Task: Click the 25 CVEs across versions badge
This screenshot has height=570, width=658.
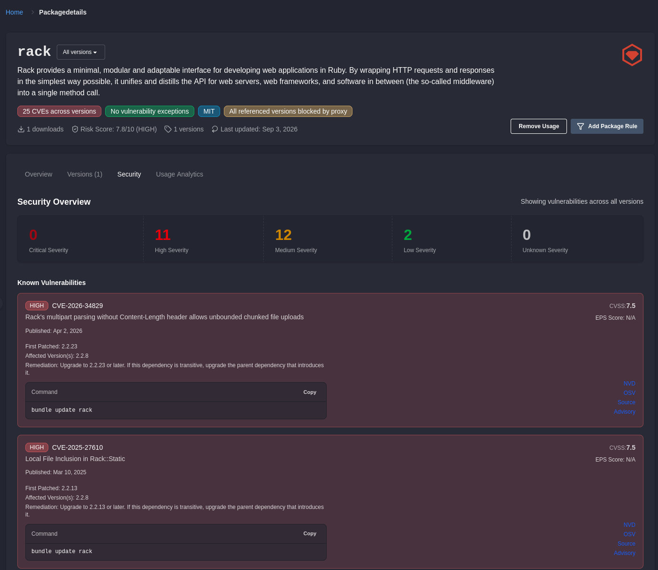Action: tap(59, 111)
